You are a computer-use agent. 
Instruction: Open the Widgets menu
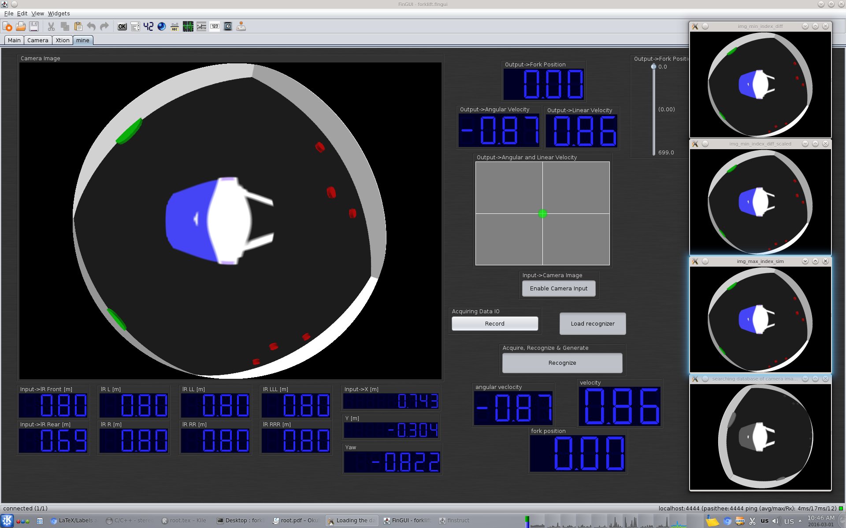59,14
